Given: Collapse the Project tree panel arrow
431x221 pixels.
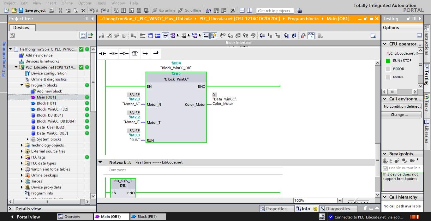Looking at the screenshot, I should 93,19.
